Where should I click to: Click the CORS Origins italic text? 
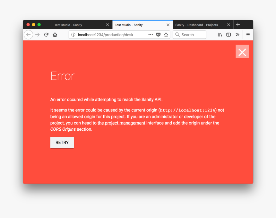(63, 129)
